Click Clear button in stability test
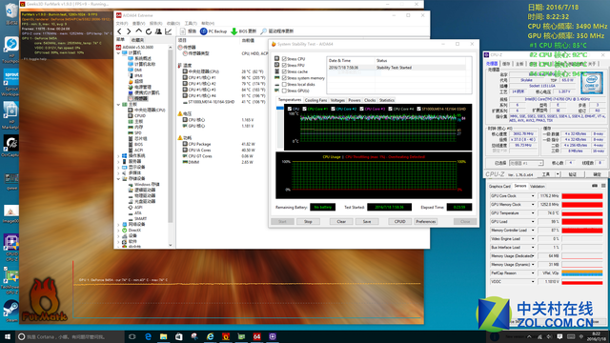The image size is (610, 343). click(x=341, y=222)
